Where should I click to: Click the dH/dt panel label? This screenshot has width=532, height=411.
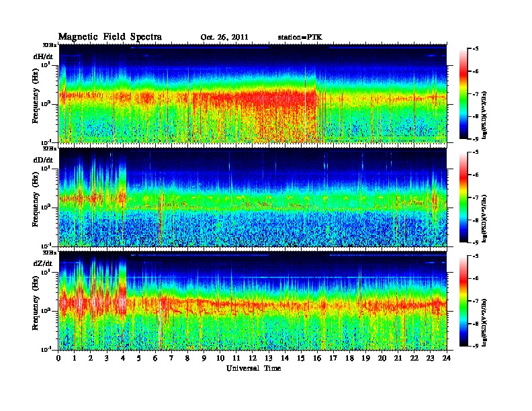coord(43,56)
